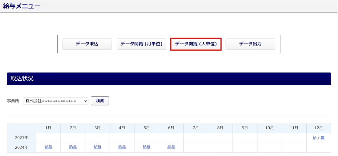Open the 2024 January 給与 link
338x156 pixels.
[48, 147]
